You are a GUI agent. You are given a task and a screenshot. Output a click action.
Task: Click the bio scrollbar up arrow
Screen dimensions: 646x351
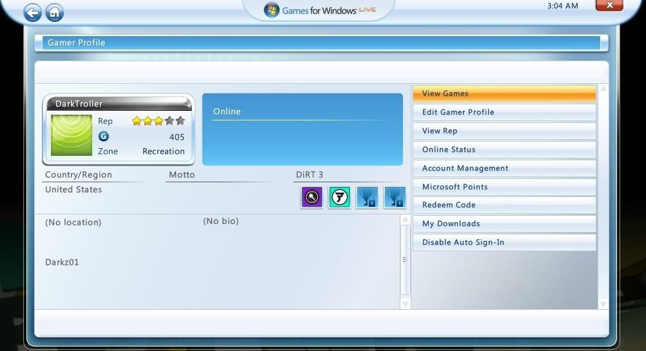(405, 220)
